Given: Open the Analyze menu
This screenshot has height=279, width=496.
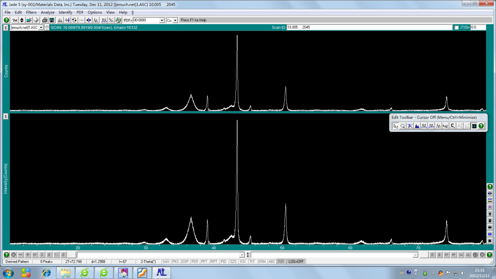Looking at the screenshot, I should click(x=47, y=12).
